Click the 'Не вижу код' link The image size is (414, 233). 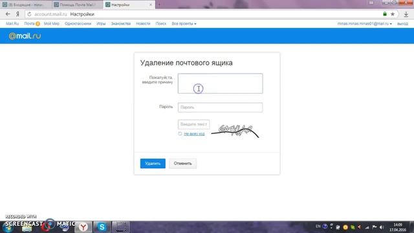[194, 134]
